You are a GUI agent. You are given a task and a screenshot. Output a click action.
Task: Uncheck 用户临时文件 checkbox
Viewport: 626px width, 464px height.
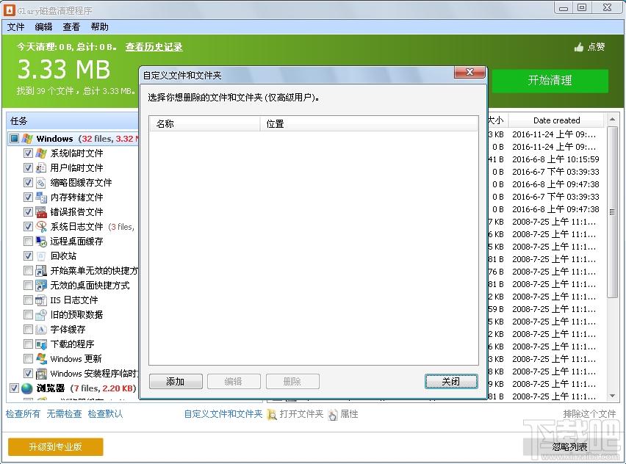click(x=28, y=168)
